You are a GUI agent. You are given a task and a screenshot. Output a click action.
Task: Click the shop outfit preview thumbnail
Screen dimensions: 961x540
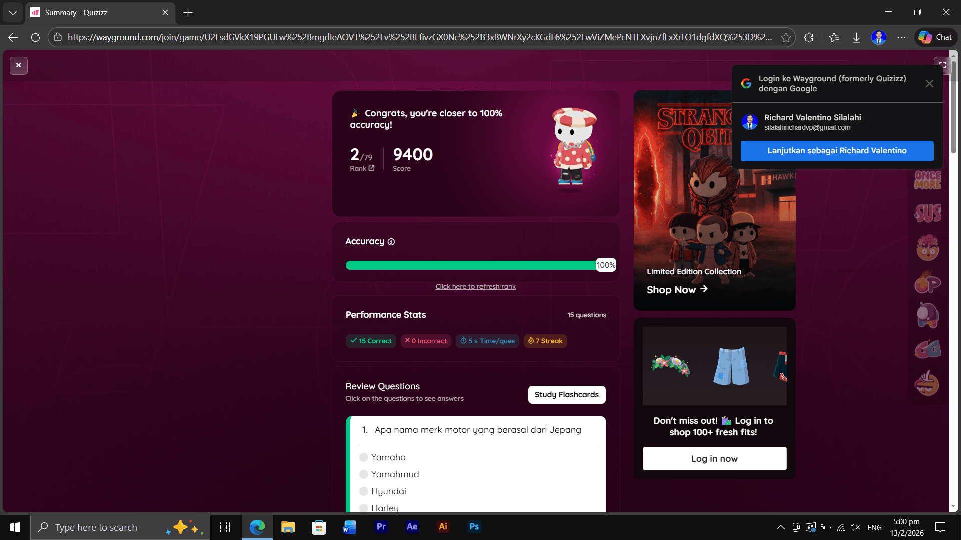coord(714,366)
